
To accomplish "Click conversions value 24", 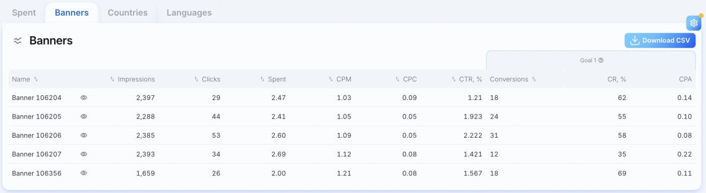I will point(494,117).
